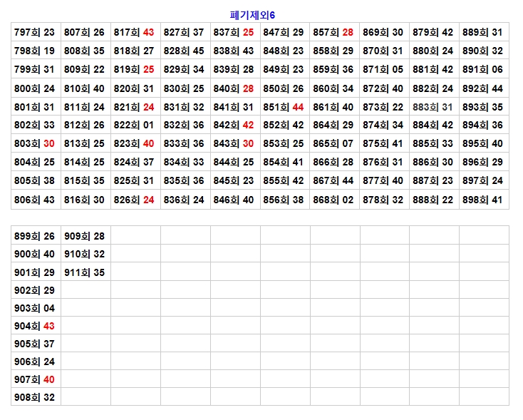Click the 898회 41 cell
523x420 pixels.
pos(483,200)
